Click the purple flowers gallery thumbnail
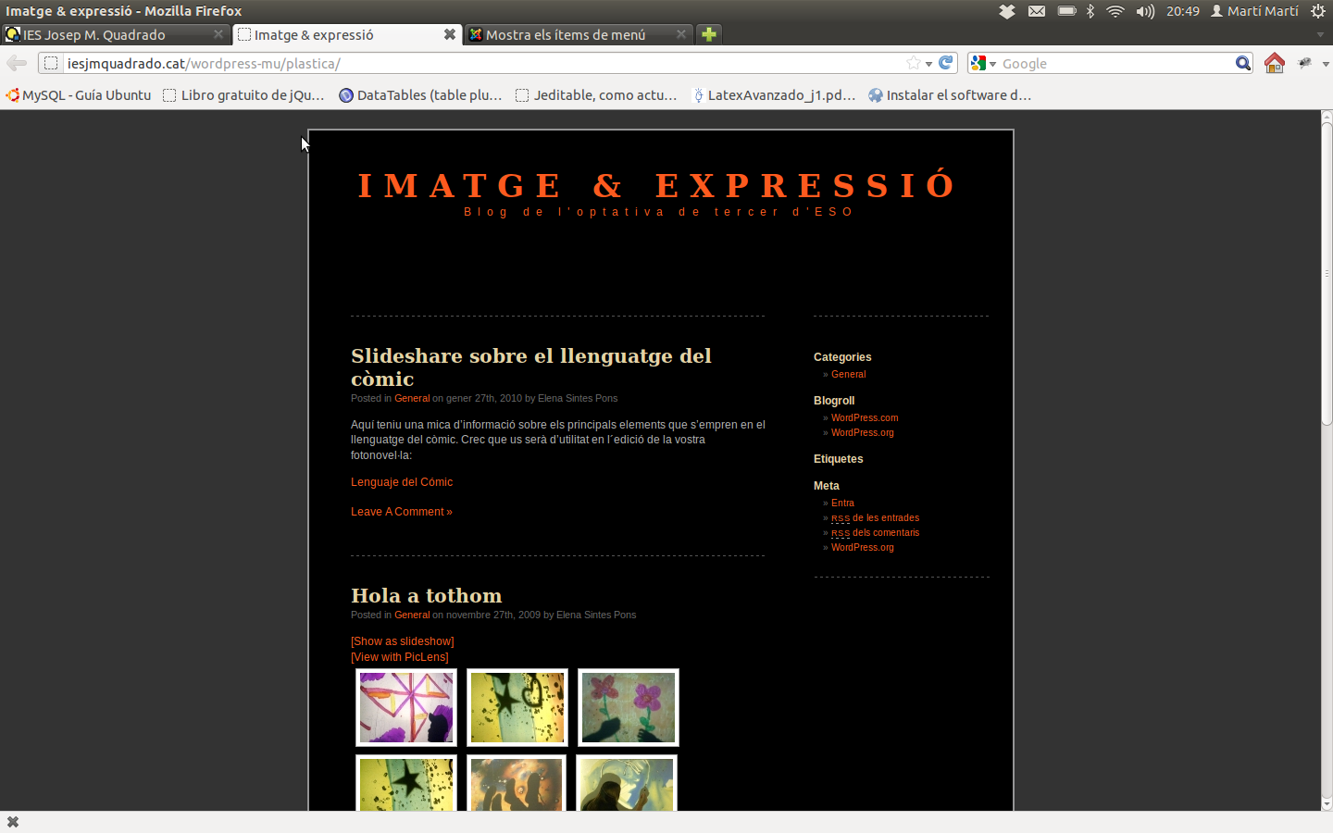This screenshot has height=833, width=1333. pos(629,707)
